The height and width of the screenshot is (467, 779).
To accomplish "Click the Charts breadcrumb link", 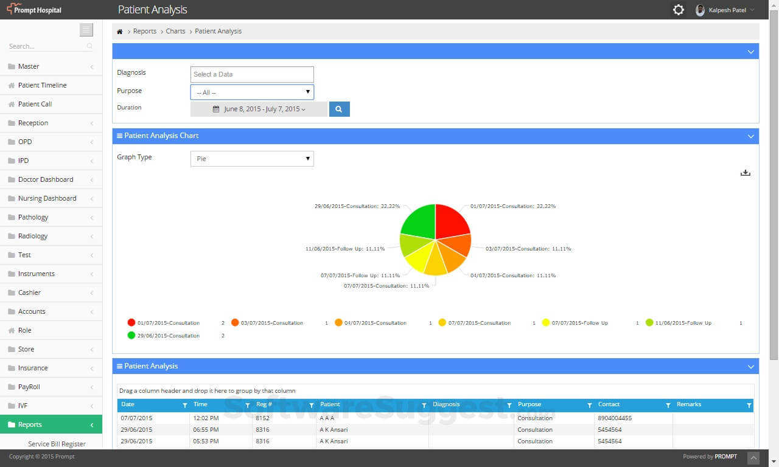I will pyautogui.click(x=175, y=31).
